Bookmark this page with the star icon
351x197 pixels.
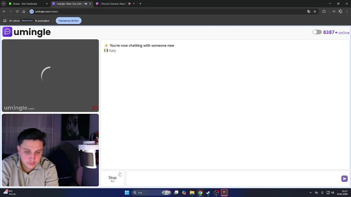click(315, 11)
